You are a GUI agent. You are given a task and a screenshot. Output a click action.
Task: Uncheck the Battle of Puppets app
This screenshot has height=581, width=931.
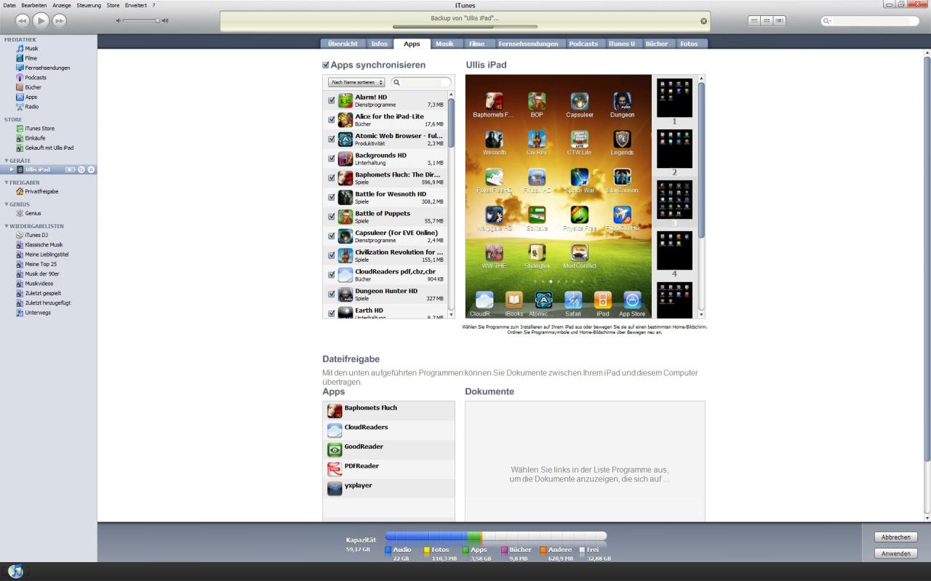pos(332,217)
